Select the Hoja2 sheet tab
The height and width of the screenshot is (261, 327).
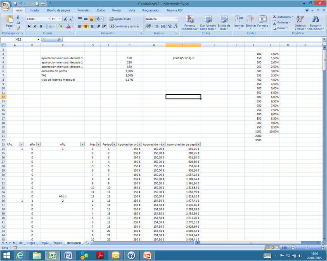pos(44,243)
